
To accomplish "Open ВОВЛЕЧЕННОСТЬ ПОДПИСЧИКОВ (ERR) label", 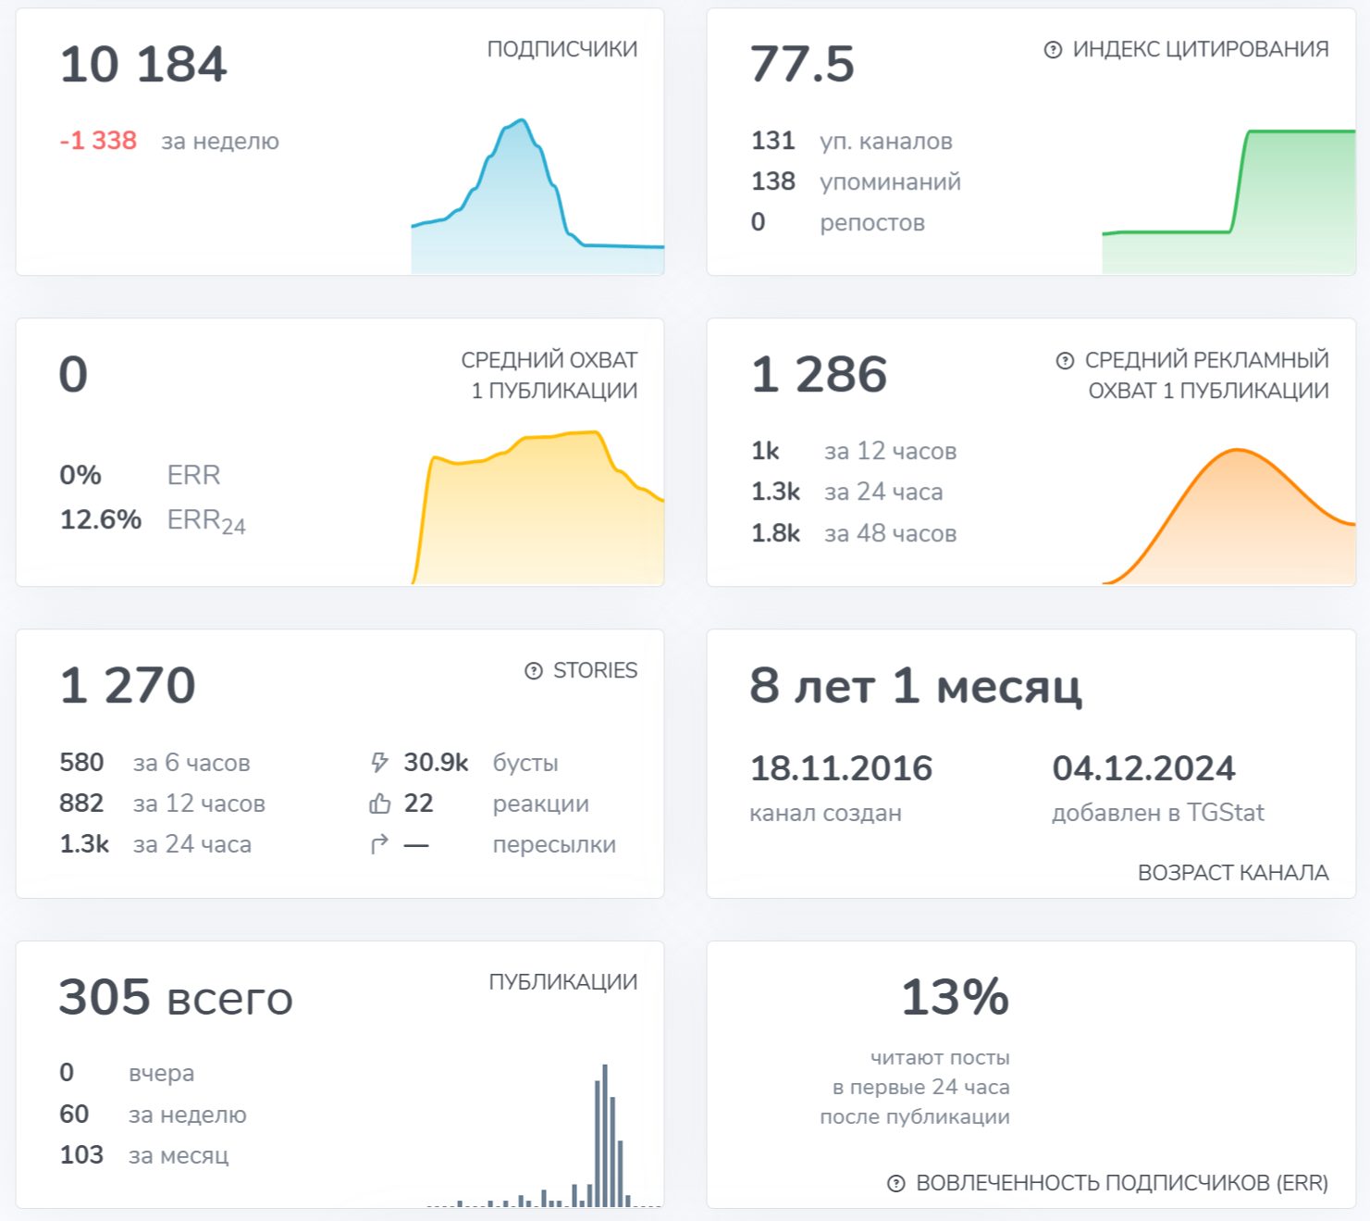I will pyautogui.click(x=1122, y=1183).
